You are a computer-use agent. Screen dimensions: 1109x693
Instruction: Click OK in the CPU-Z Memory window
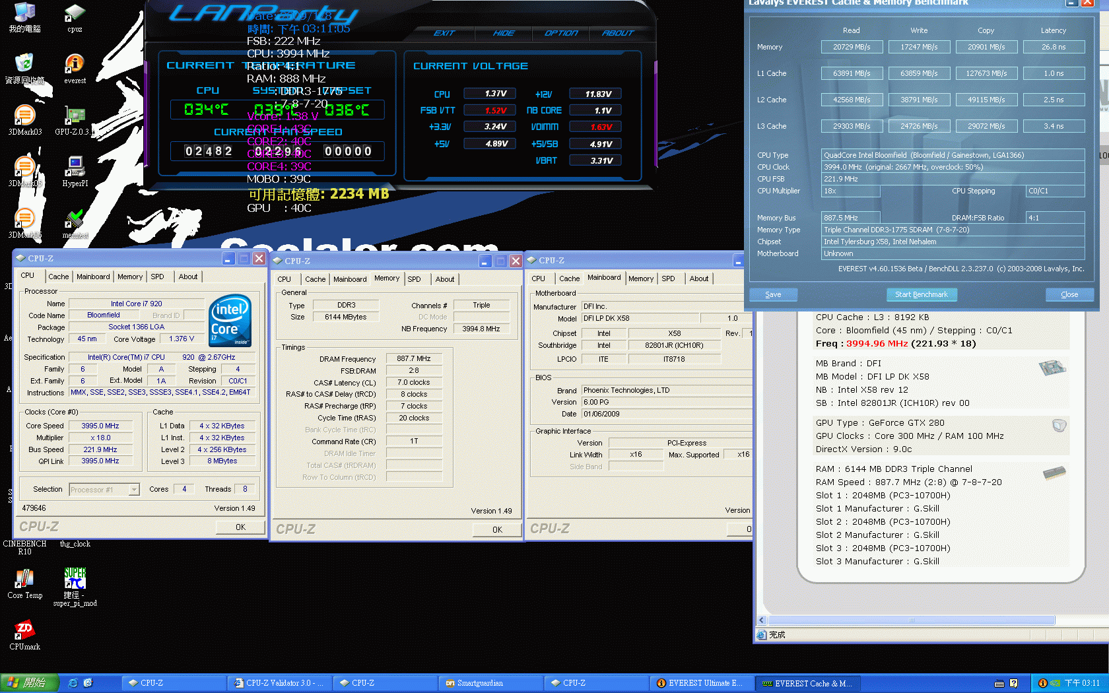pos(496,529)
